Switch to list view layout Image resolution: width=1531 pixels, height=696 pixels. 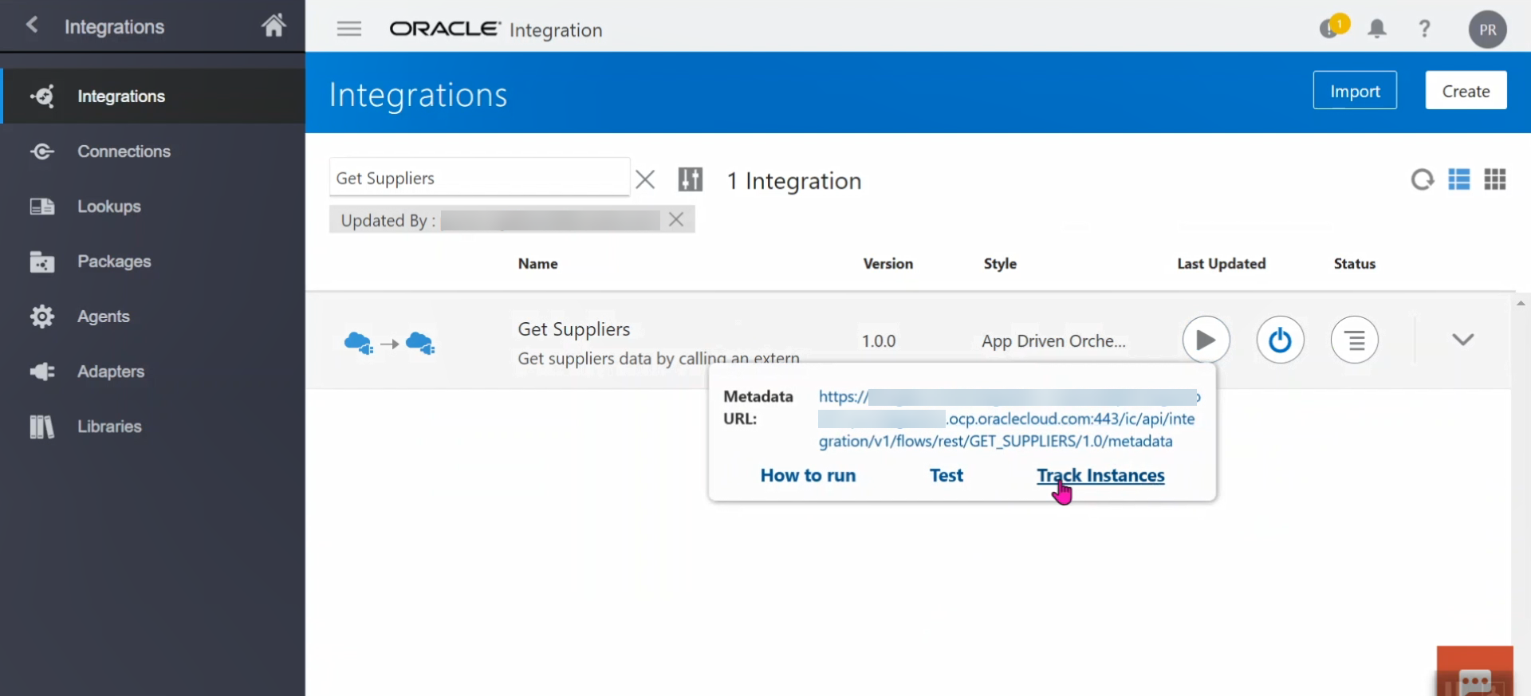click(x=1458, y=180)
